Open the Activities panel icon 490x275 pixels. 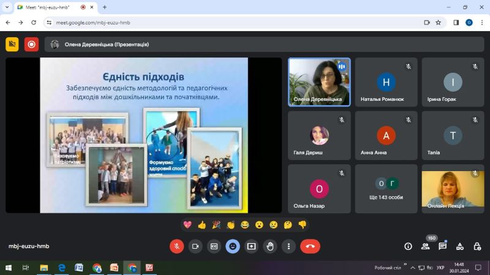(x=460, y=246)
